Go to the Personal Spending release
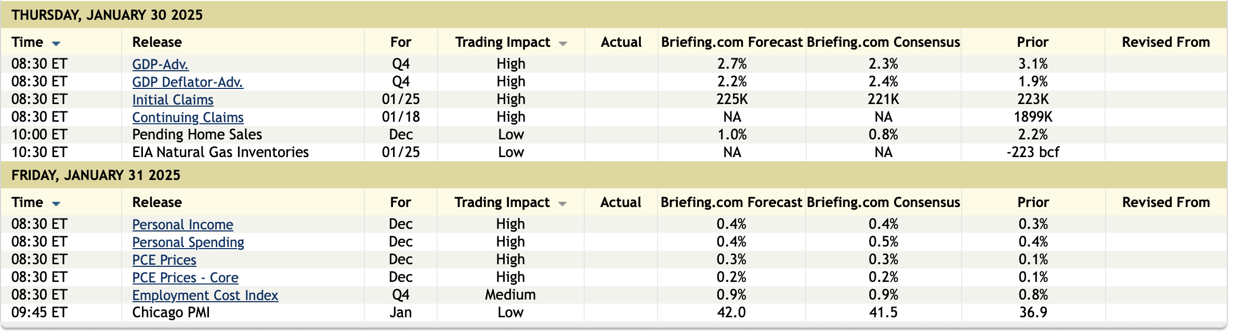The width and height of the screenshot is (1233, 336). click(188, 242)
